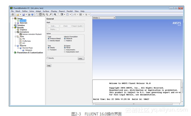Click the axes orientation toolbar icon

click(58, 15)
